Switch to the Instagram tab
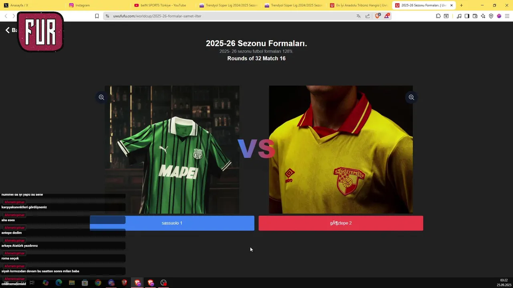The height and width of the screenshot is (288, 513). click(97, 5)
